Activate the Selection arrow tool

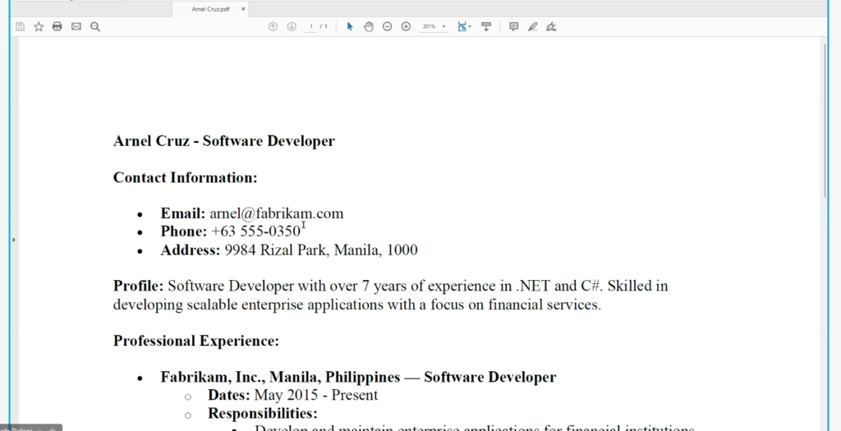point(350,27)
